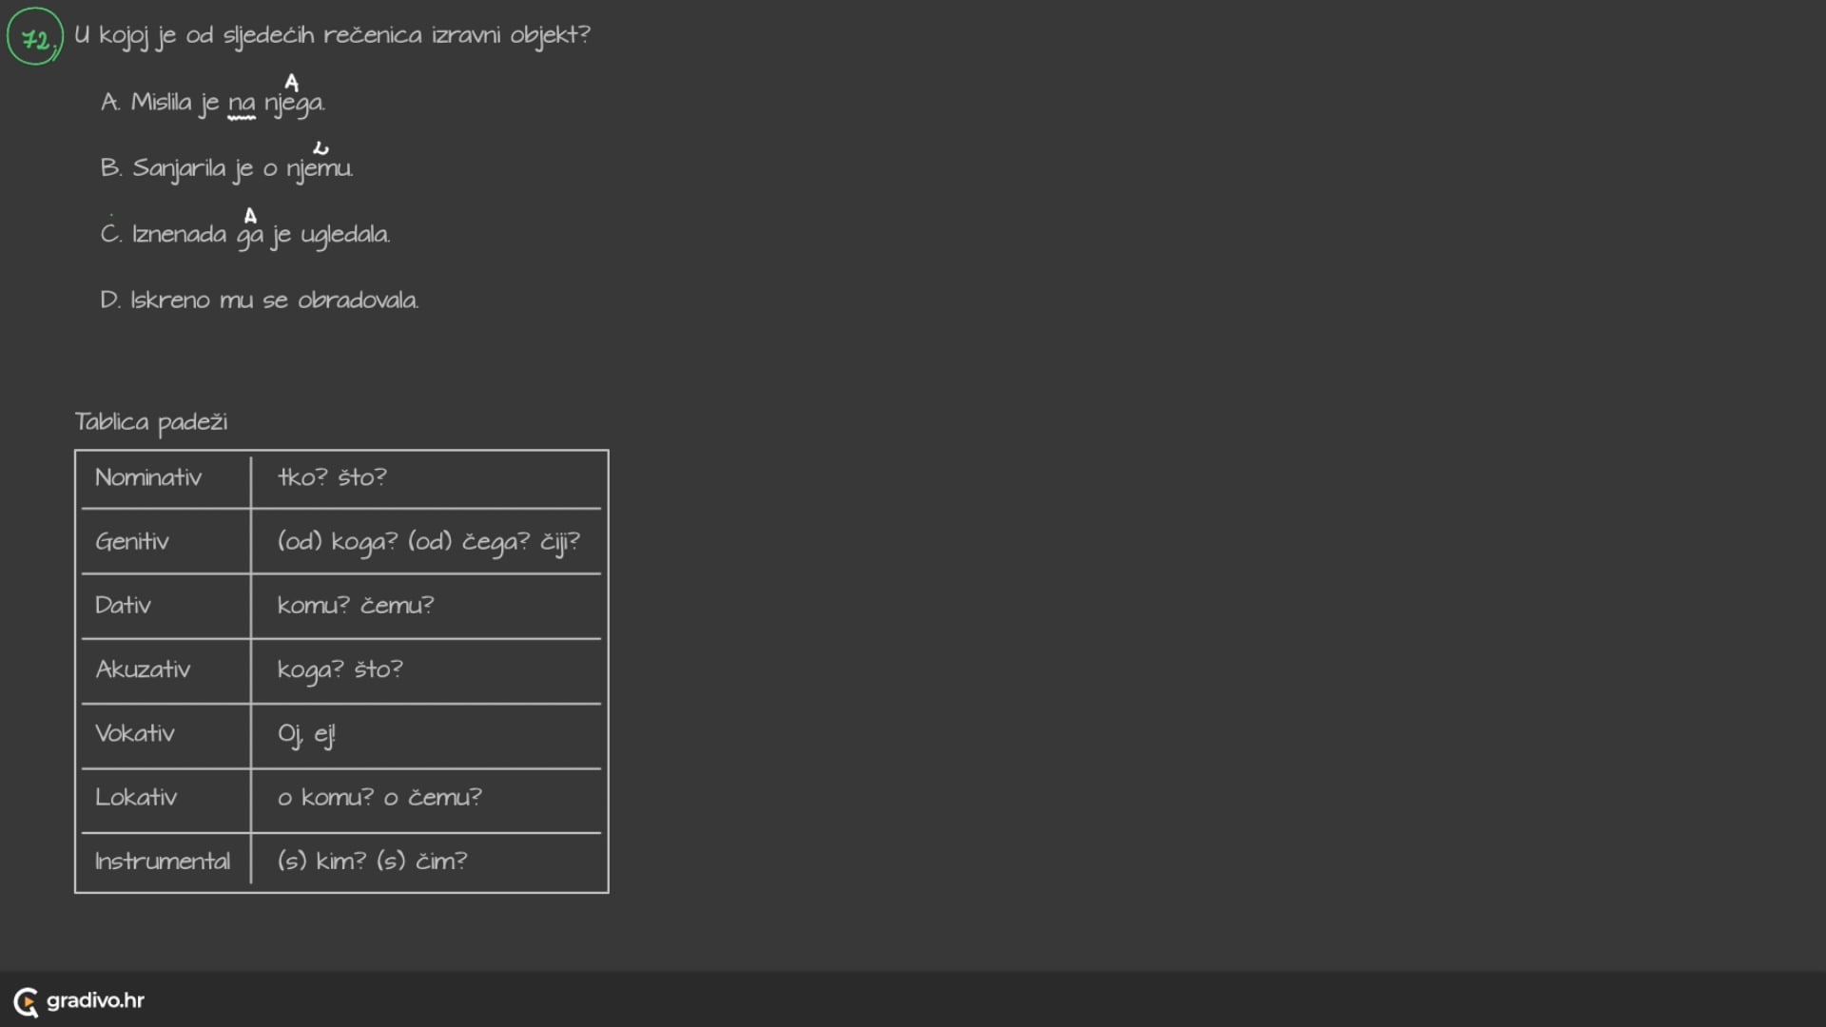The image size is (1826, 1027).
Task: Click the green circled question number 72
Action: coord(35,38)
